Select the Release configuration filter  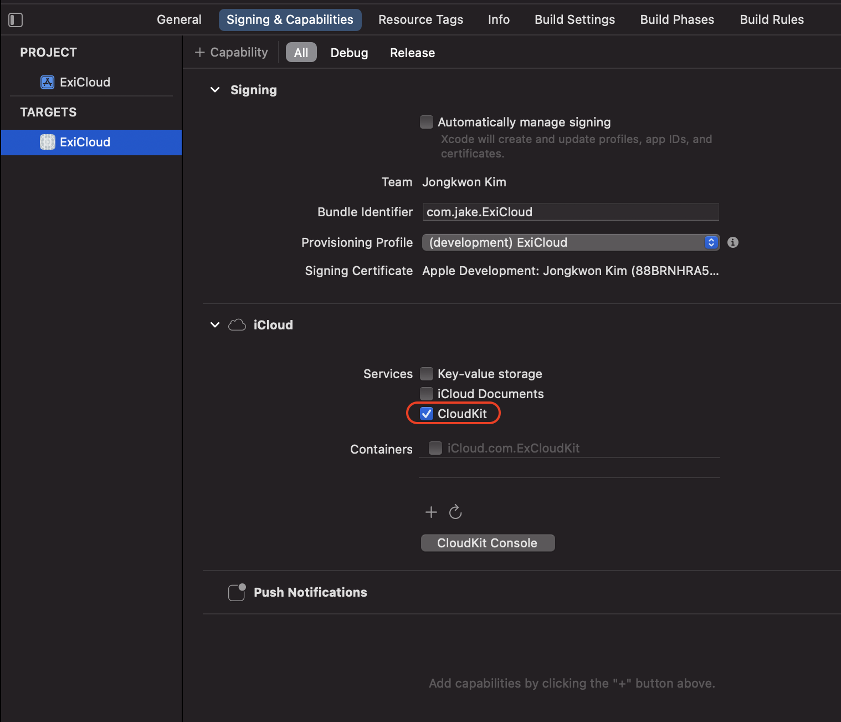[412, 53]
